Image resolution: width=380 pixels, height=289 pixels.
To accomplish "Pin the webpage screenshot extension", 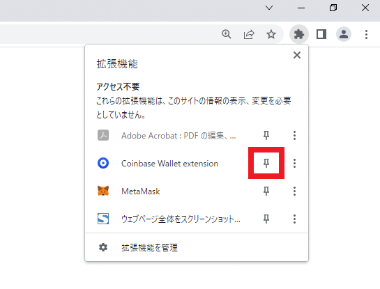I will [x=266, y=219].
